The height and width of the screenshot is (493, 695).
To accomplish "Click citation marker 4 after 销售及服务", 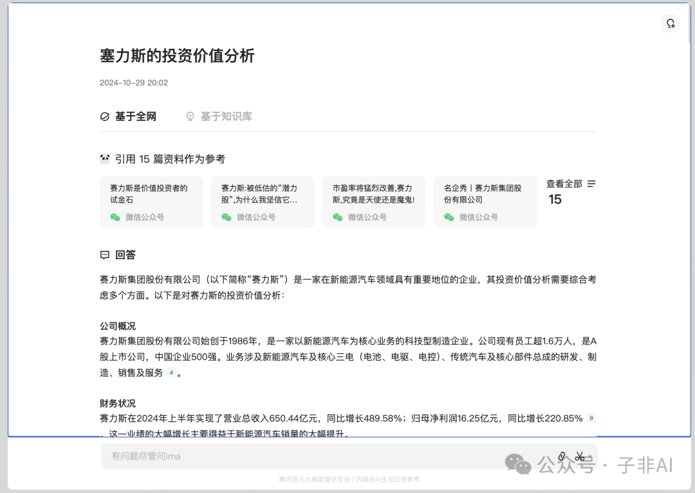I will (171, 373).
